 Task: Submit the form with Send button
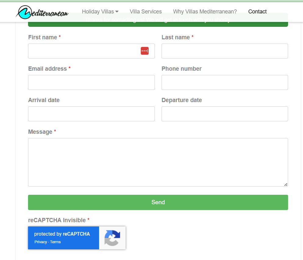coord(158,202)
